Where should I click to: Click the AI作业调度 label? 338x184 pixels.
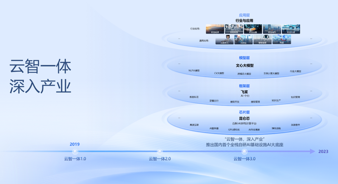[x=254, y=130]
